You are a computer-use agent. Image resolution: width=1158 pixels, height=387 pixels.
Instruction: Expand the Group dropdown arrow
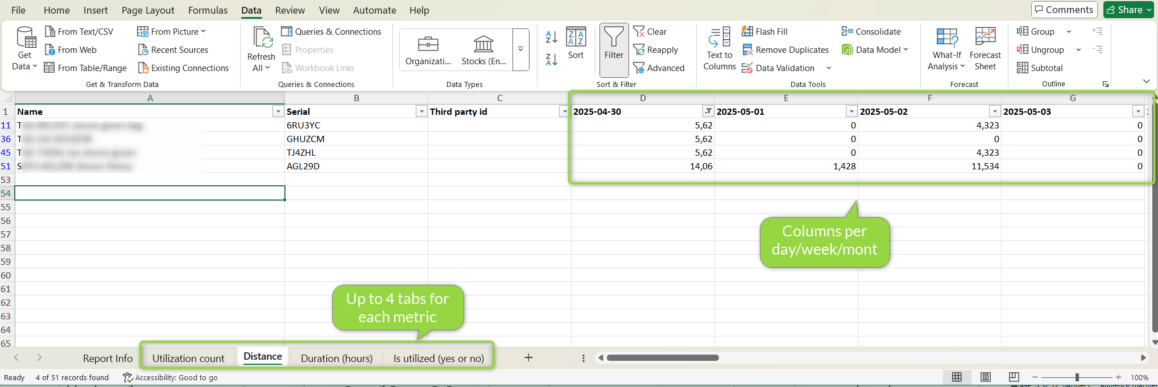tap(1069, 32)
